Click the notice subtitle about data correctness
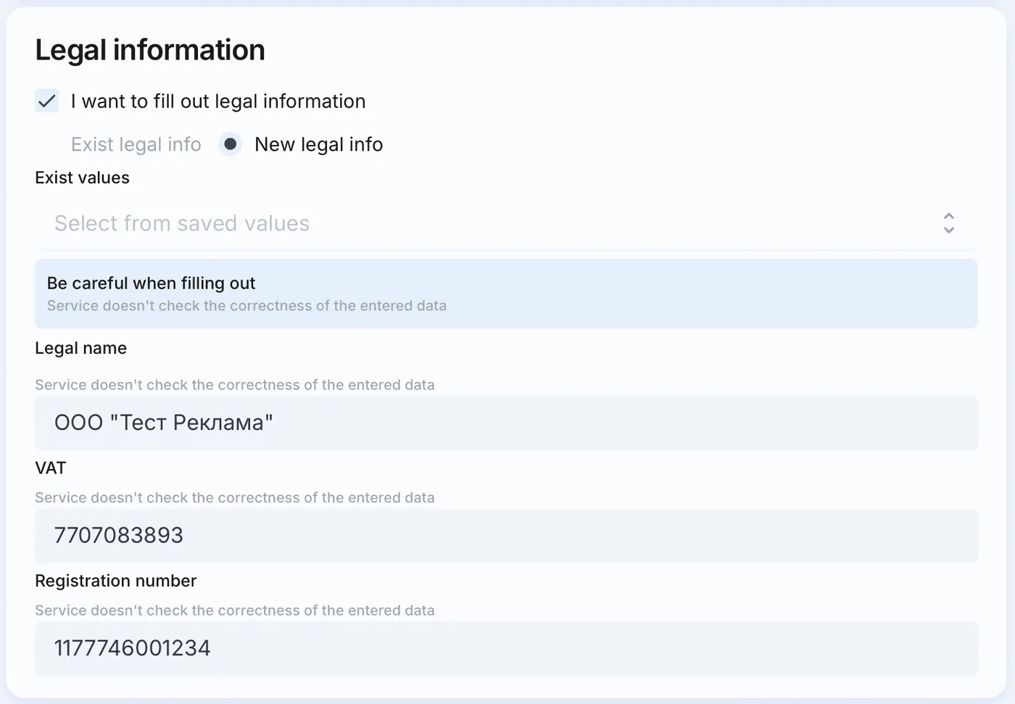This screenshot has height=704, width=1015. pyautogui.click(x=246, y=306)
